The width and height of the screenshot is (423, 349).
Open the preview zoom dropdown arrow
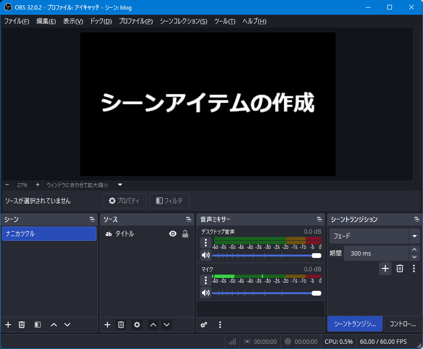(x=119, y=185)
